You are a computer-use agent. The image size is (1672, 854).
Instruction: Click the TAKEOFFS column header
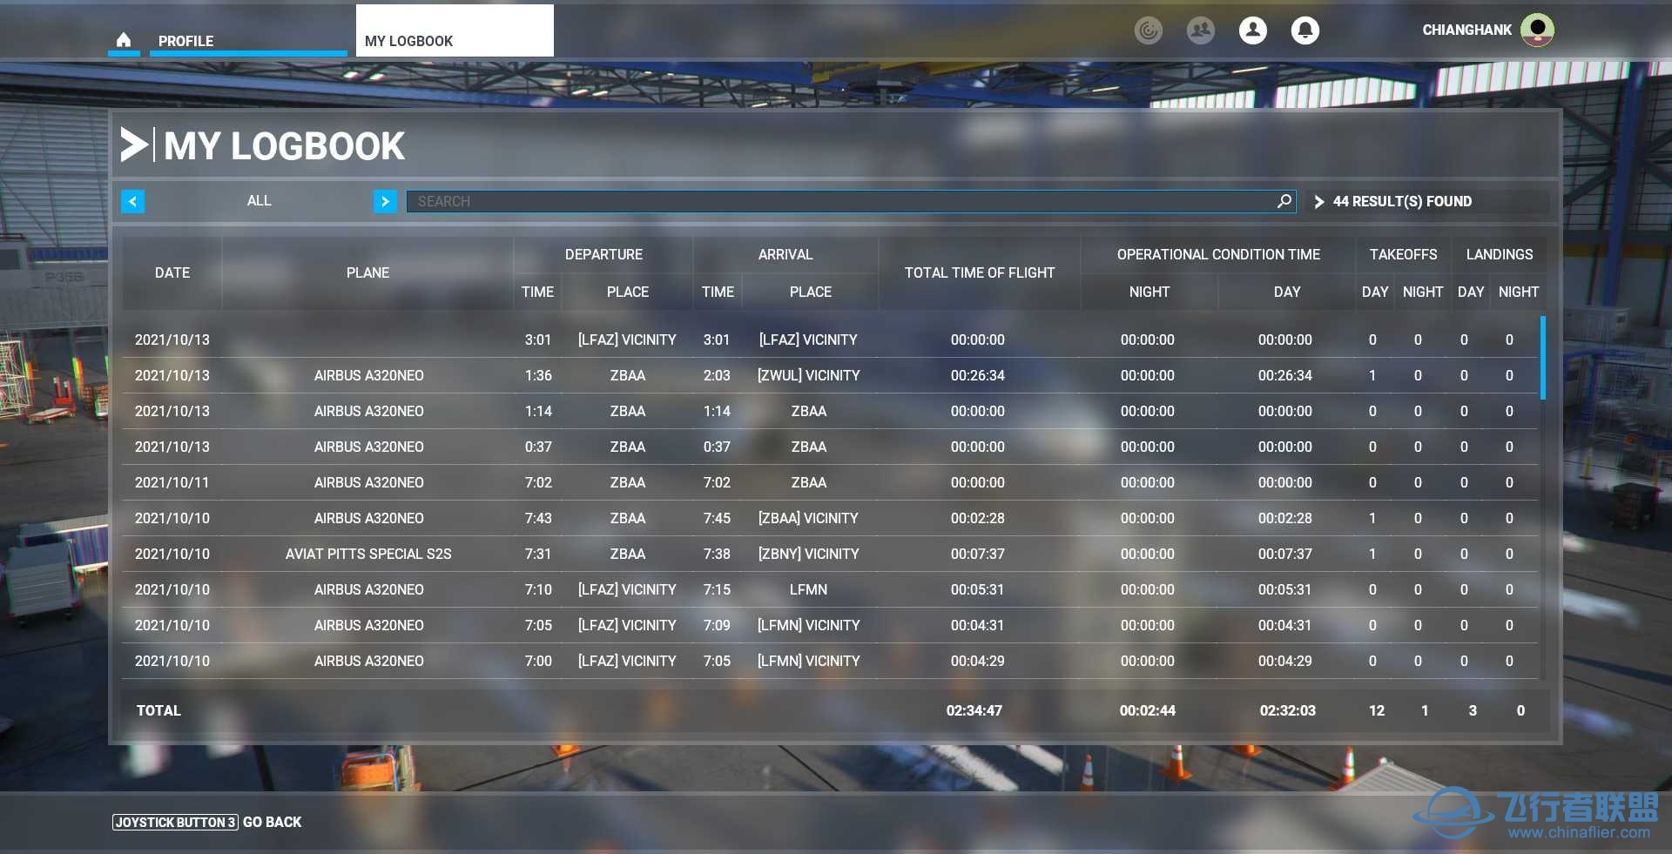tap(1403, 254)
